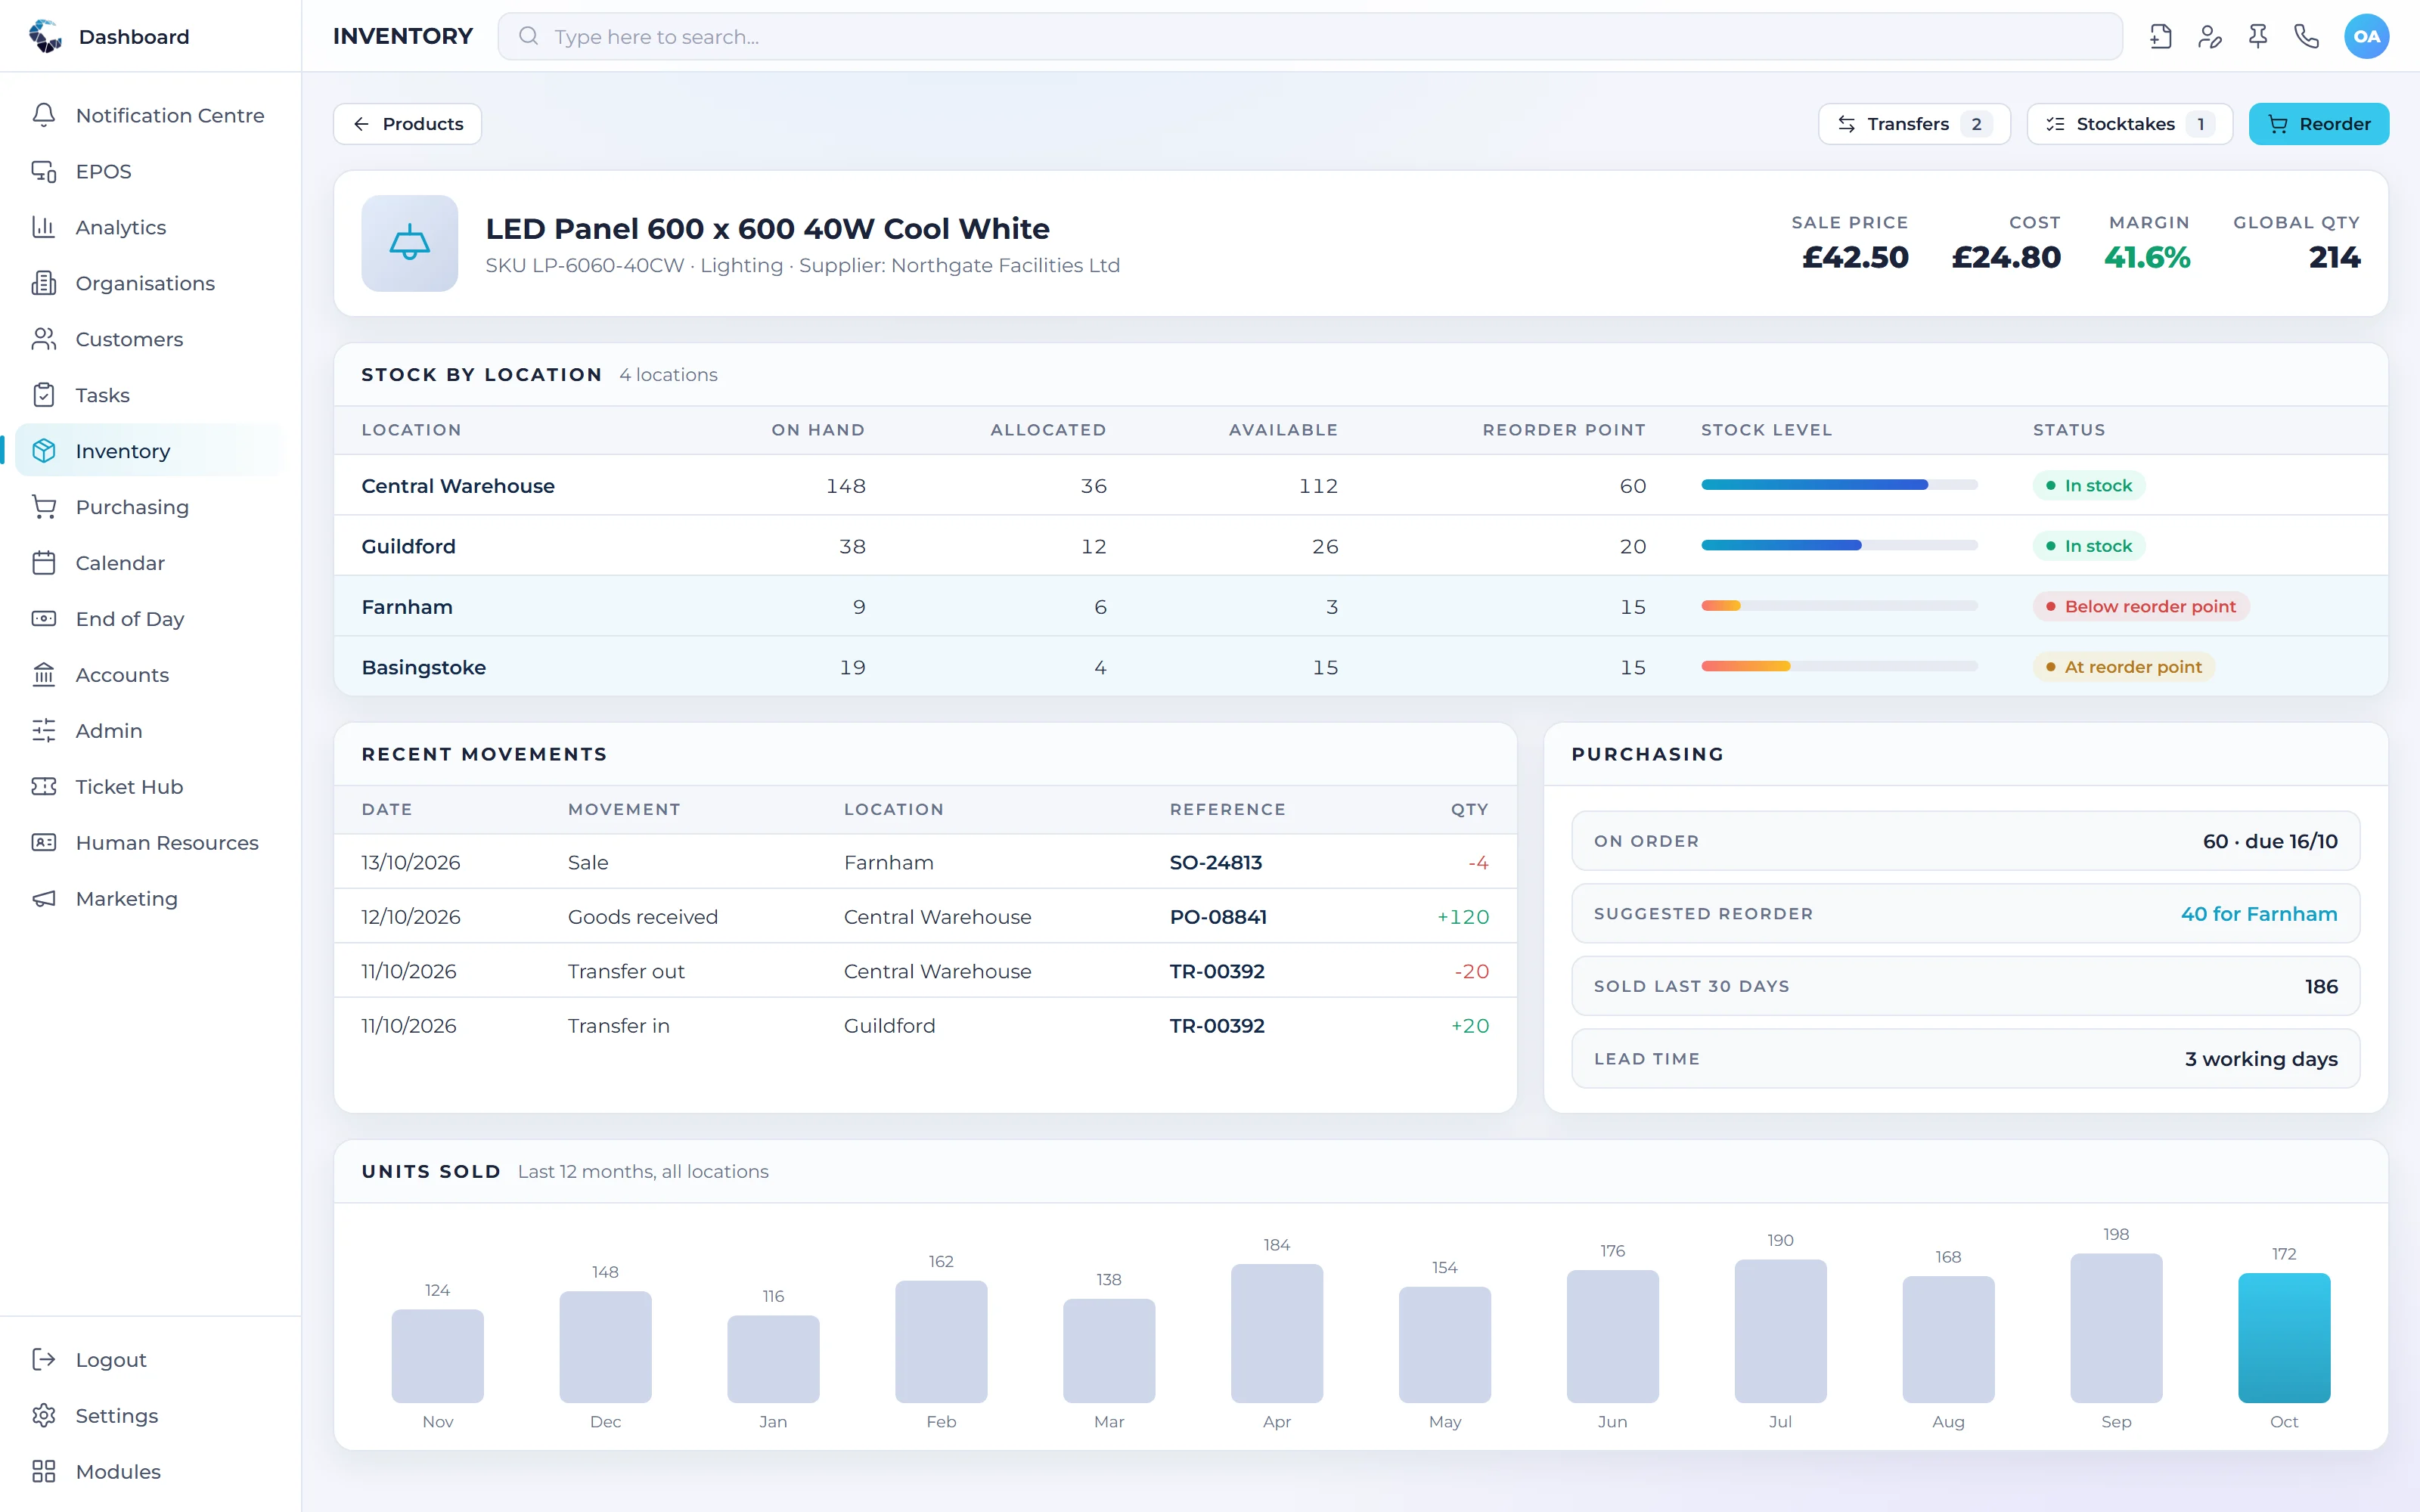This screenshot has height=1512, width=2420.
Task: Open the Stocktakes button
Action: [2129, 124]
